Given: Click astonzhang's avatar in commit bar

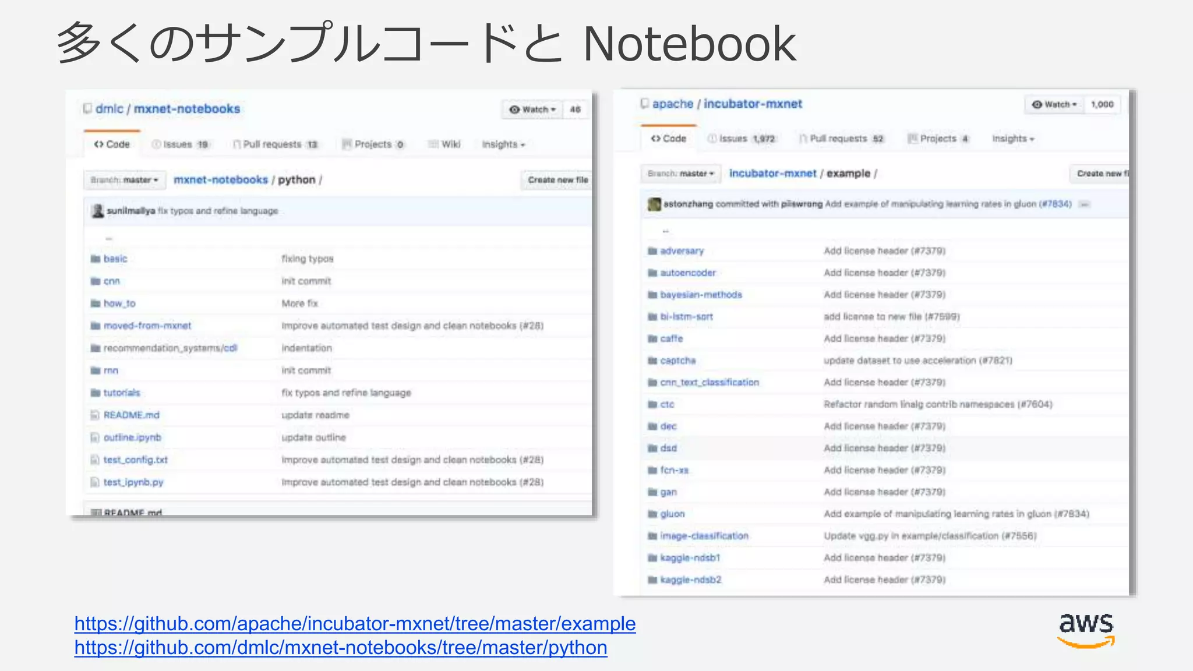Looking at the screenshot, I should coord(654,204).
